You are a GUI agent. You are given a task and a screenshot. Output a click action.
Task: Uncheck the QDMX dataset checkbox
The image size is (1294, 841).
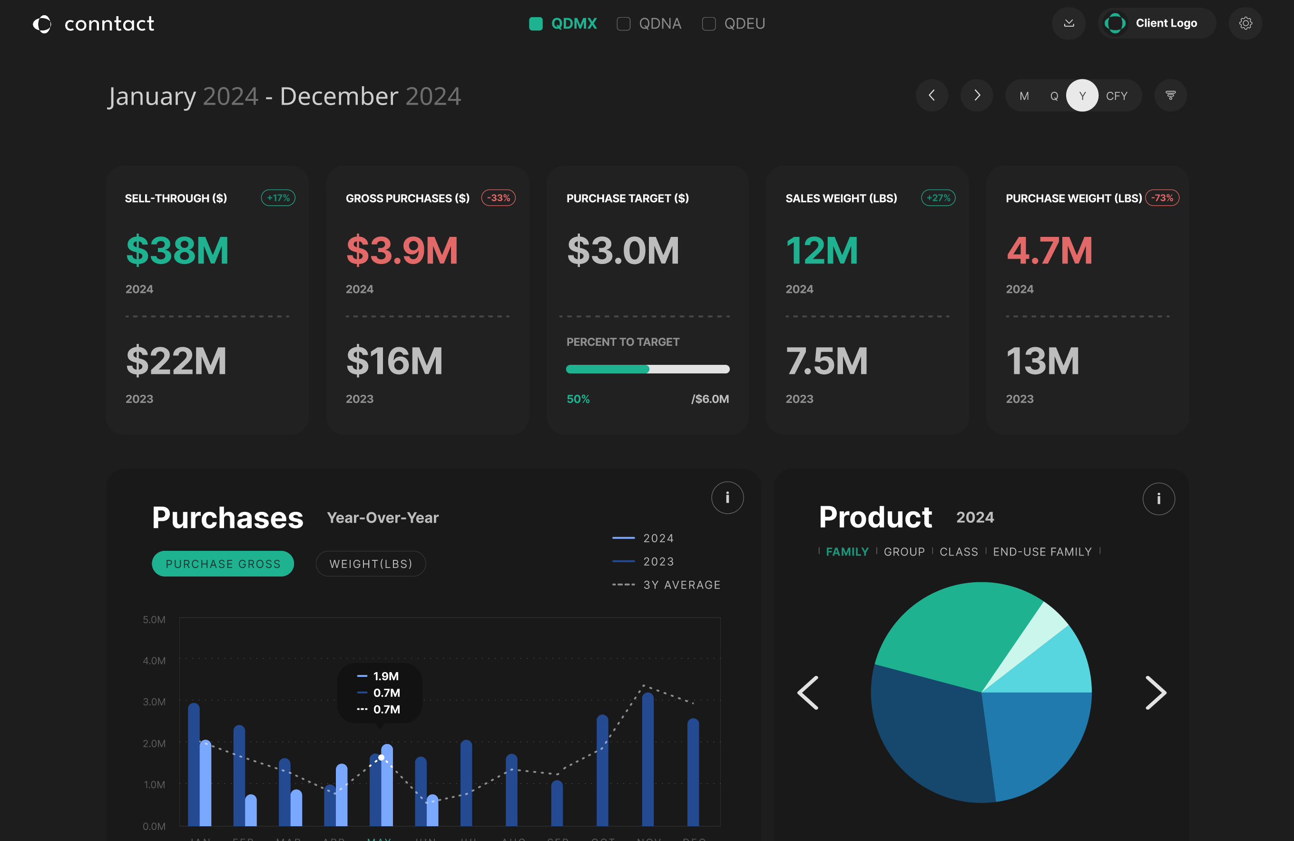tap(536, 23)
